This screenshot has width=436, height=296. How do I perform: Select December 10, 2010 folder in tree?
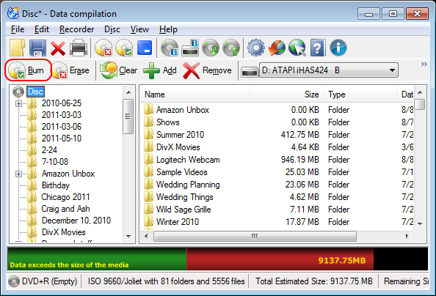[x=76, y=221]
